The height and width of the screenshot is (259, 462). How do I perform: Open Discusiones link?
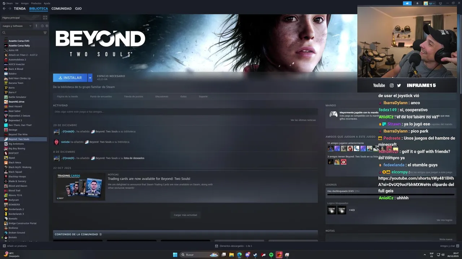point(162,96)
